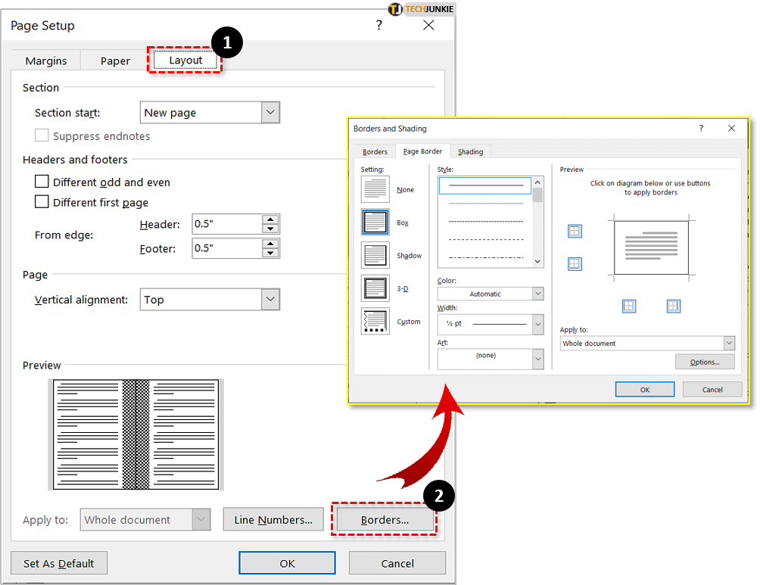Choose the Box border setting icon

click(375, 222)
